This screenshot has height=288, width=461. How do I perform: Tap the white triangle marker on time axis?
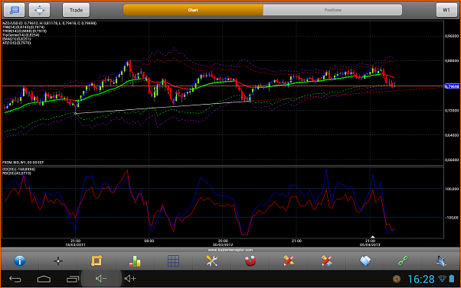pos(373,237)
